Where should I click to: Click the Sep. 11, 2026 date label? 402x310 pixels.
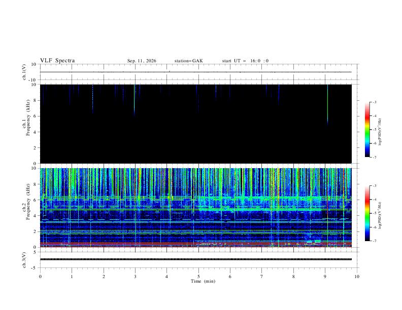tap(142, 61)
